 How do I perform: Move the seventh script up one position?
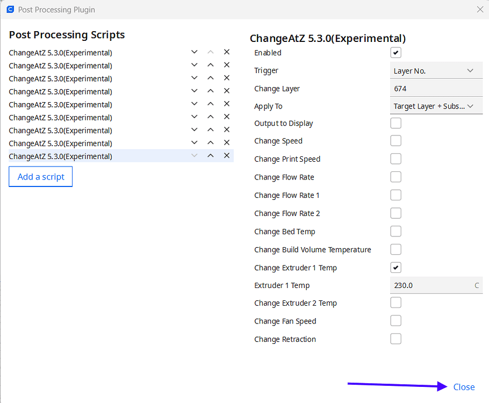click(x=211, y=130)
